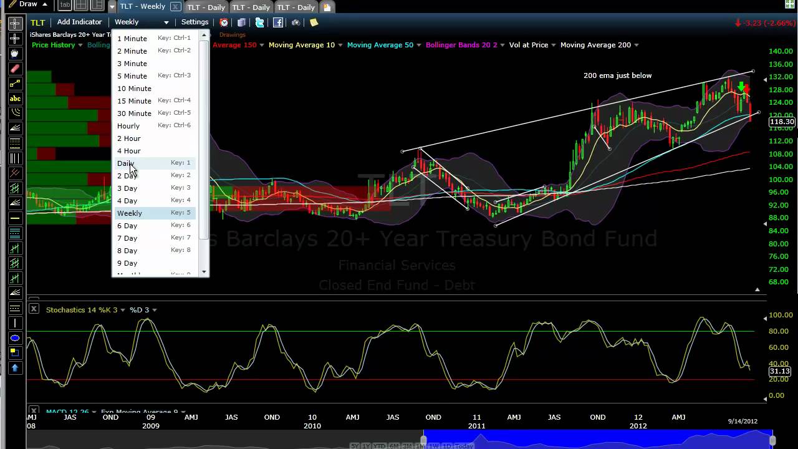Click the timeframe list scroll-up arrow

(x=204, y=36)
